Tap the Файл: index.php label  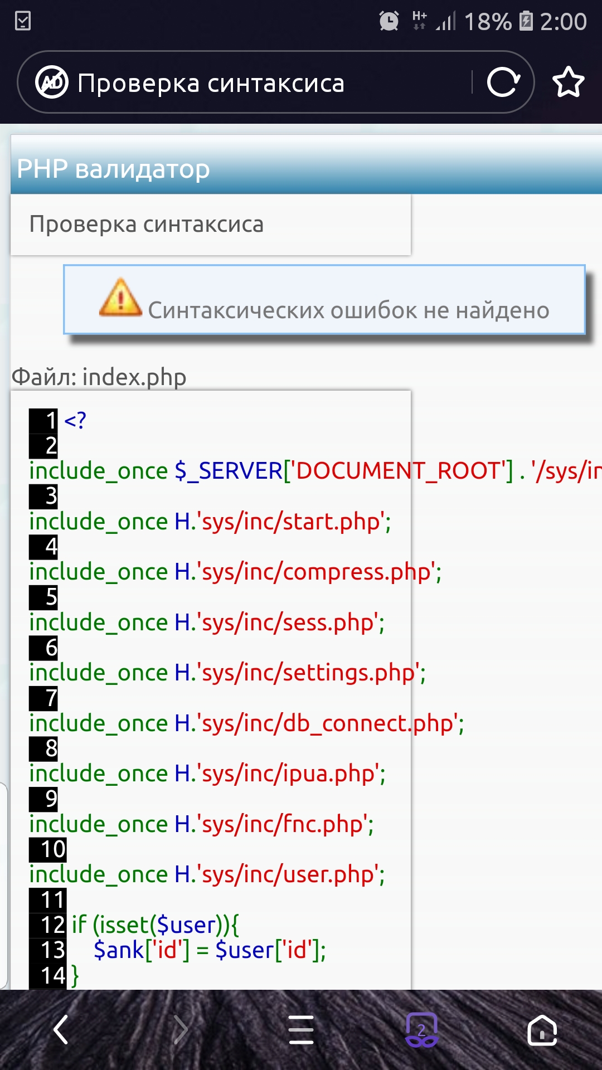[99, 377]
